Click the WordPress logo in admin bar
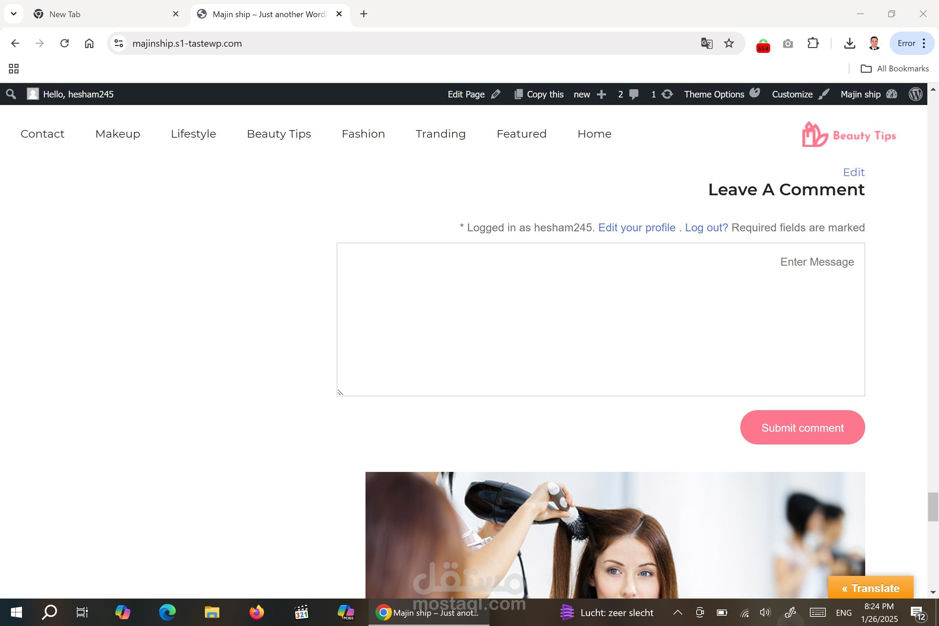939x626 pixels. pyautogui.click(x=915, y=94)
